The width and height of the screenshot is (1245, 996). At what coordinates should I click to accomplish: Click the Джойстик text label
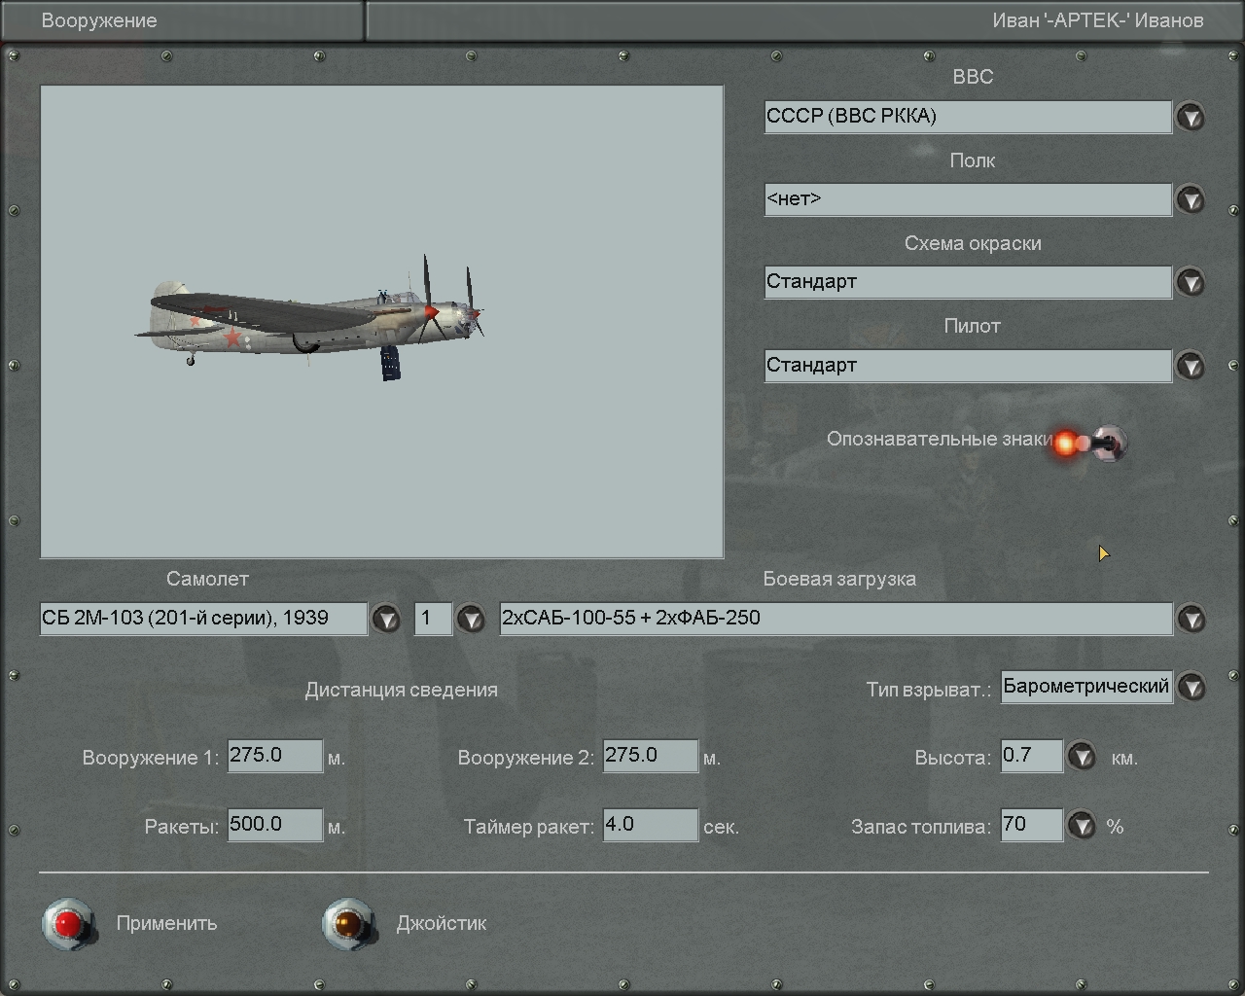coord(441,924)
